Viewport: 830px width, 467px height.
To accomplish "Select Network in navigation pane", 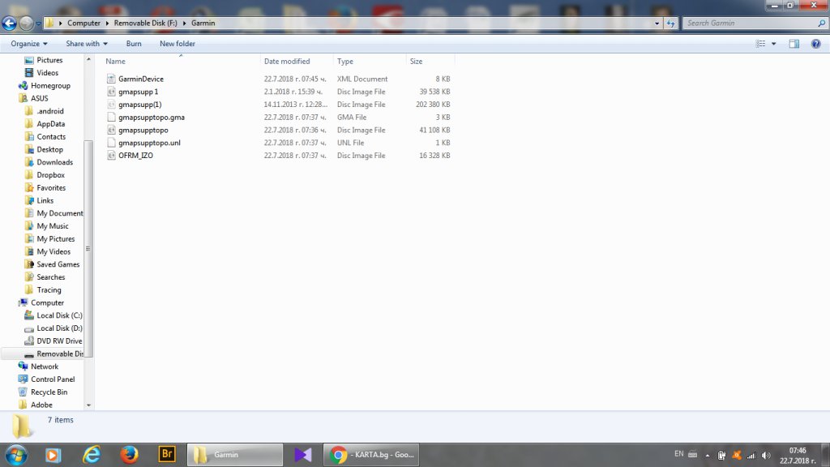I will pyautogui.click(x=45, y=366).
